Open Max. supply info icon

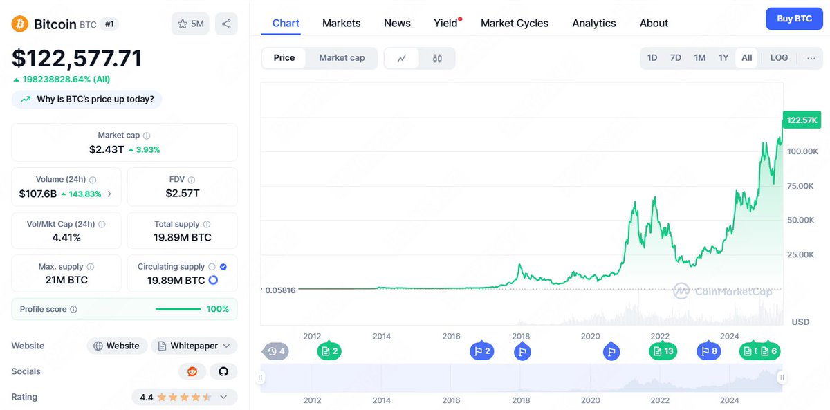[90, 267]
